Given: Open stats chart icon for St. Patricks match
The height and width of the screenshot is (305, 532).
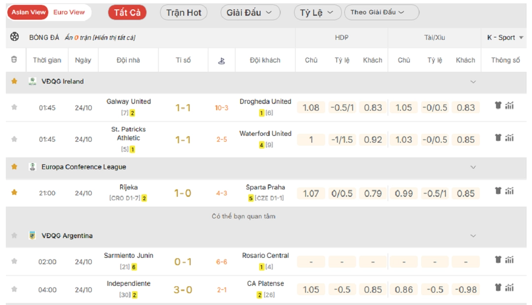Looking at the screenshot, I should point(509,138).
